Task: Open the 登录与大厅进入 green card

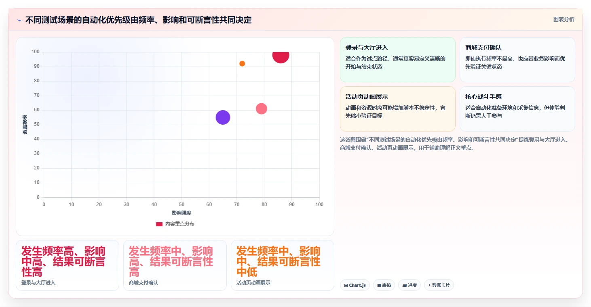Action: coord(398,60)
